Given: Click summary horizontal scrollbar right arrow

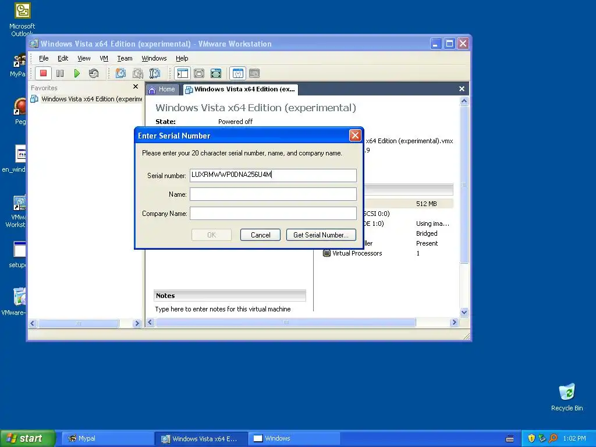Looking at the screenshot, I should pyautogui.click(x=454, y=322).
